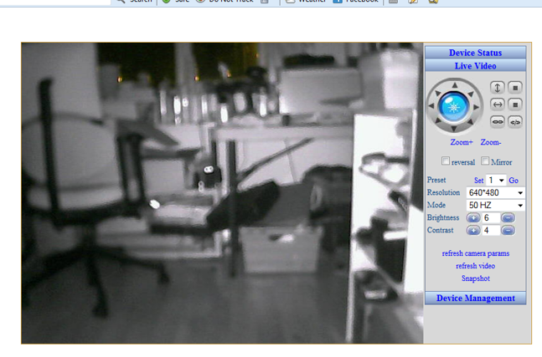Take a Snapshot of the video
This screenshot has width=542, height=357.
point(475,278)
